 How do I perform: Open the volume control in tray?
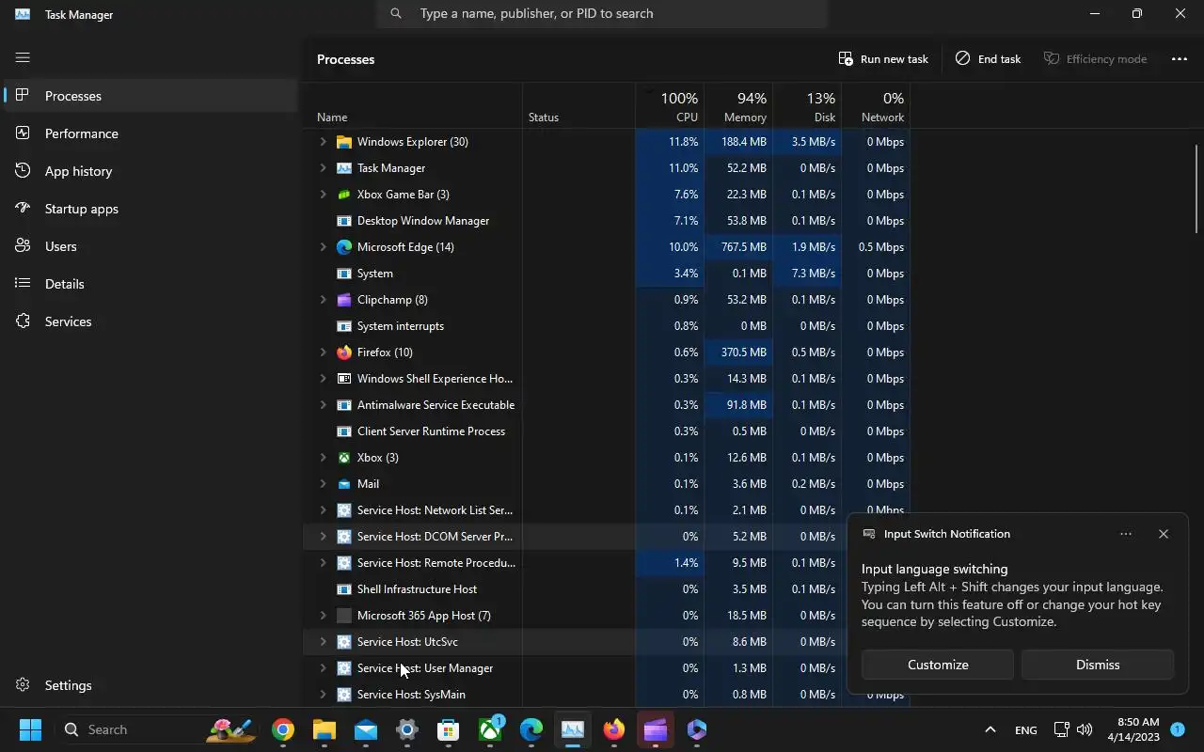click(1085, 729)
